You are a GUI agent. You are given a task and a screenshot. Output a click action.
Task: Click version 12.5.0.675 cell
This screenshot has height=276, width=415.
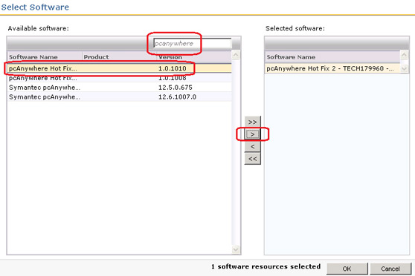pos(176,87)
